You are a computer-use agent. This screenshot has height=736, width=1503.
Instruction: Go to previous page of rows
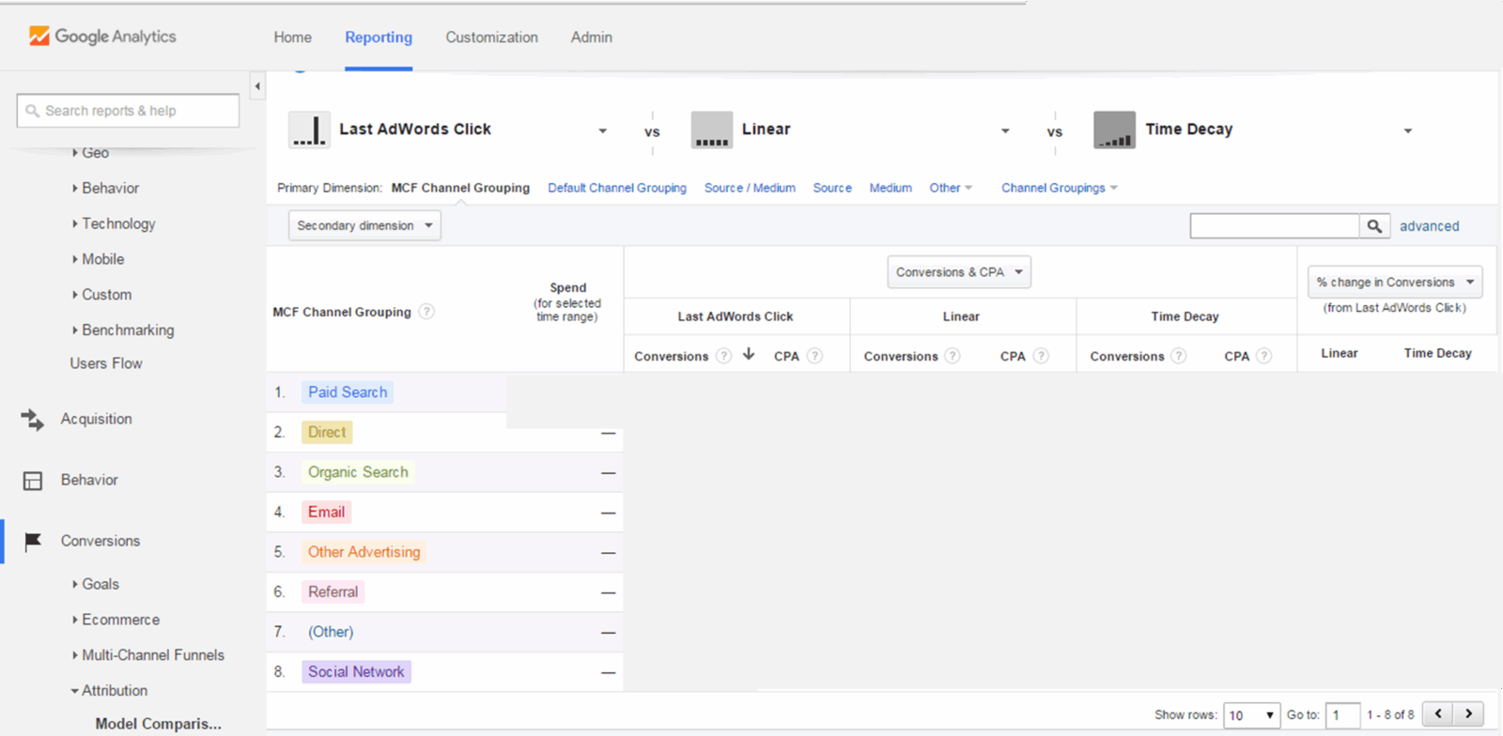pos(1438,714)
